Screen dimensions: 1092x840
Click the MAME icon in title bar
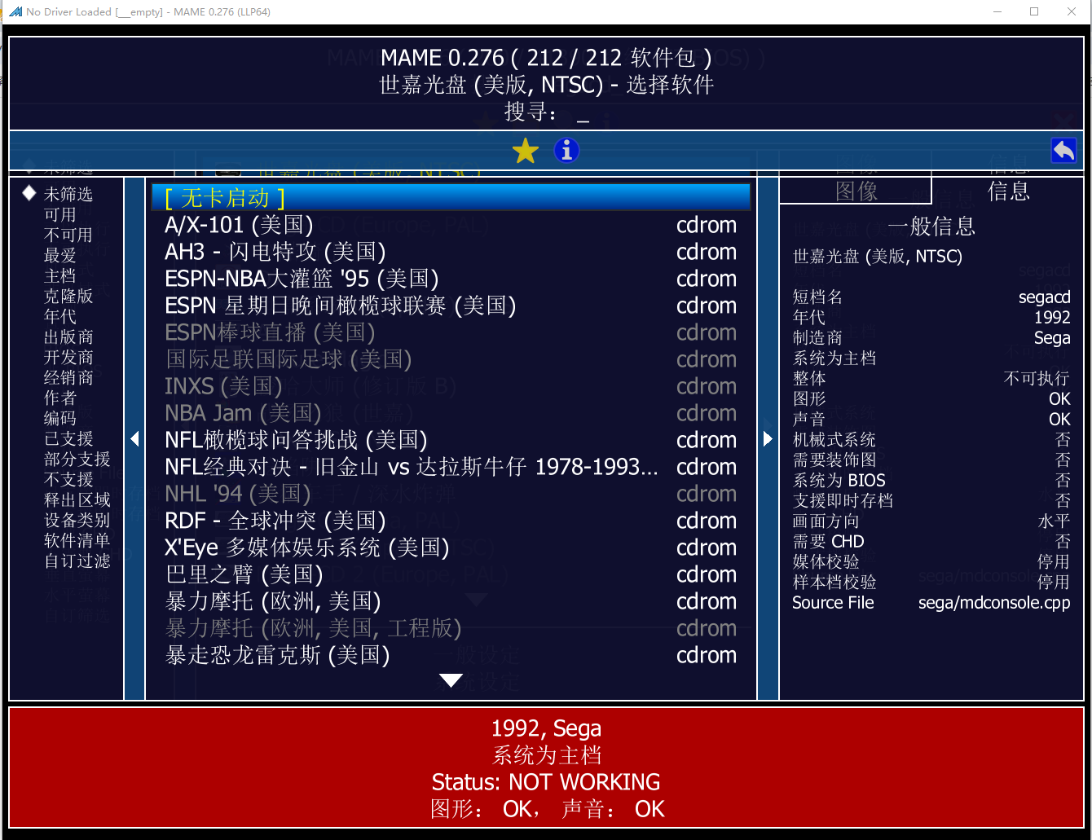(15, 11)
